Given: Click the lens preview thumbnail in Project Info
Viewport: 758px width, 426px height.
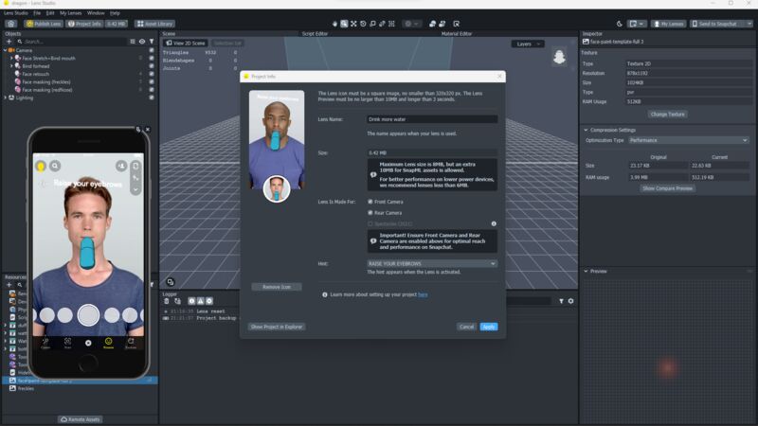Looking at the screenshot, I should 277,139.
